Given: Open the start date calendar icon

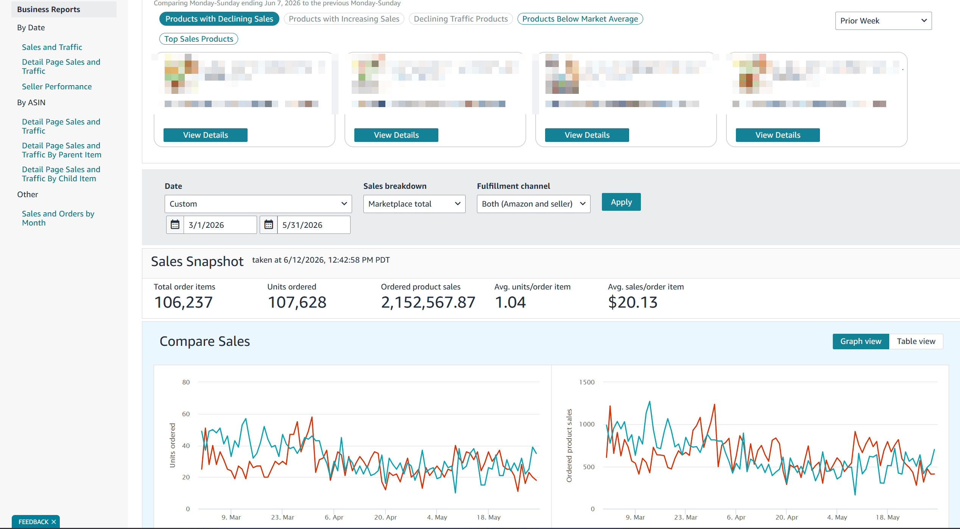Looking at the screenshot, I should pyautogui.click(x=175, y=225).
